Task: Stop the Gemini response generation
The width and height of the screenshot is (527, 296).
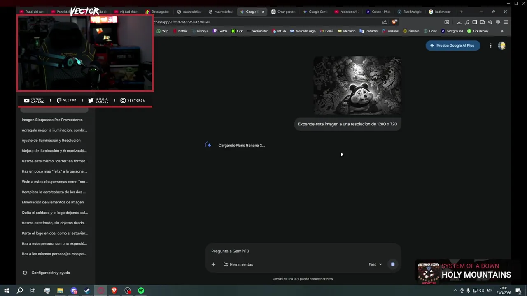Action: (x=393, y=264)
